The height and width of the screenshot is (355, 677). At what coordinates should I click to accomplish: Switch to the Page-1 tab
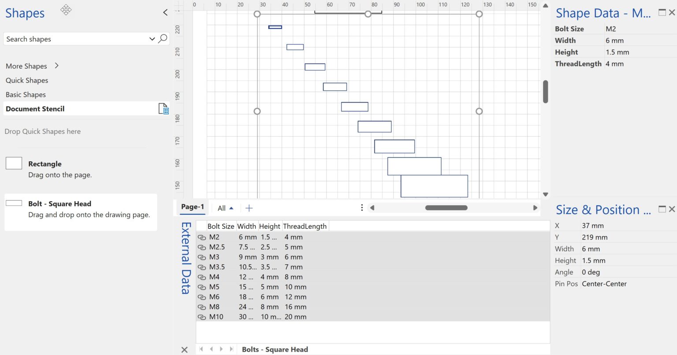[x=192, y=207]
